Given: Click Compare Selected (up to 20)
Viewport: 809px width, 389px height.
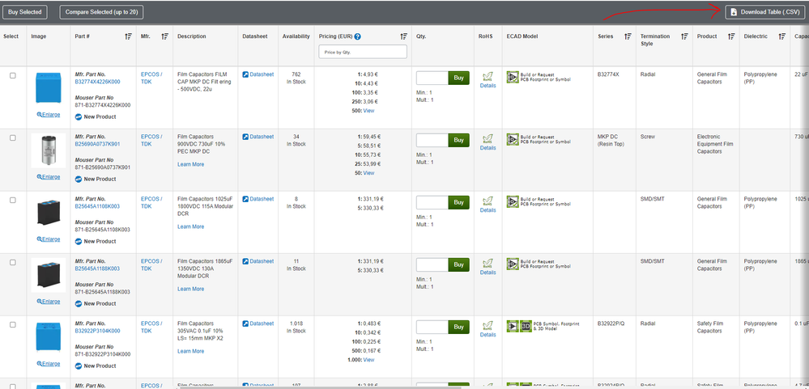Looking at the screenshot, I should click(102, 12).
